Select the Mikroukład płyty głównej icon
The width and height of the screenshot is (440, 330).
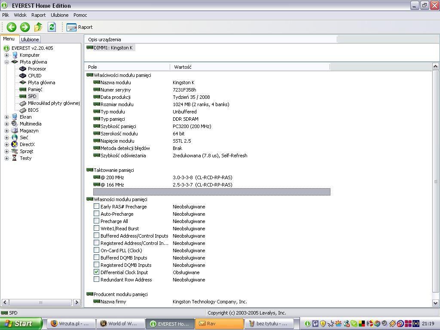pyautogui.click(x=23, y=103)
